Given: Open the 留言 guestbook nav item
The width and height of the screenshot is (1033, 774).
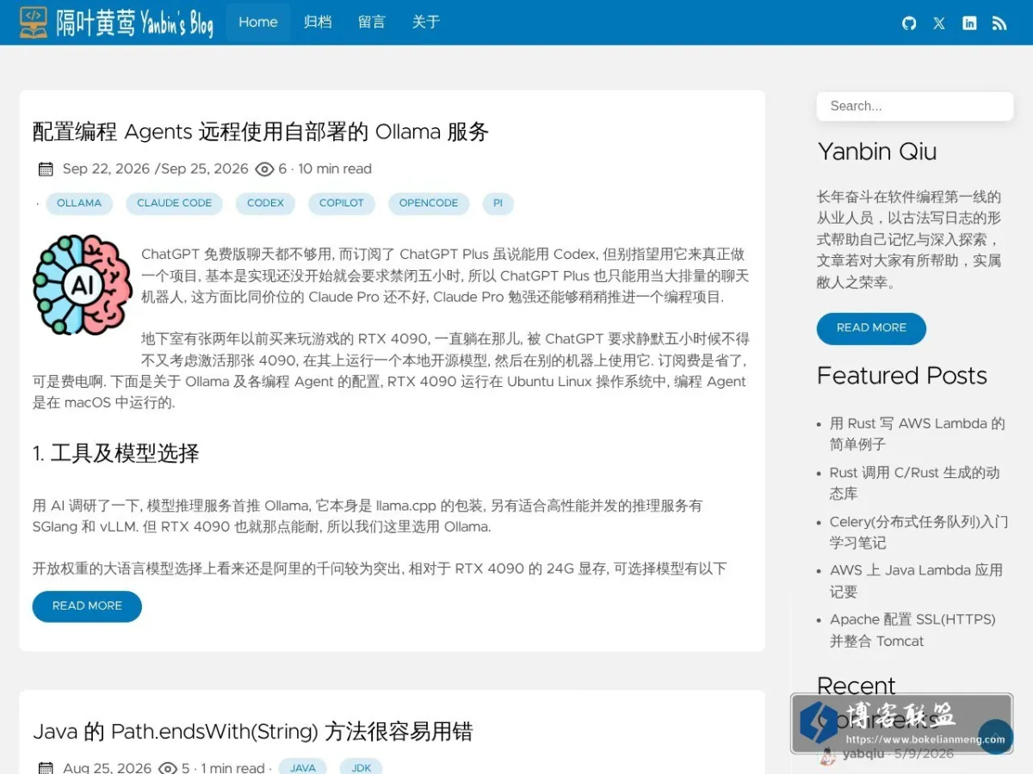Looking at the screenshot, I should [372, 22].
